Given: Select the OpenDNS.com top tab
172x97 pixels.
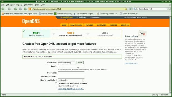Looking at the screenshot, I should pyautogui.click(x=66, y=17).
